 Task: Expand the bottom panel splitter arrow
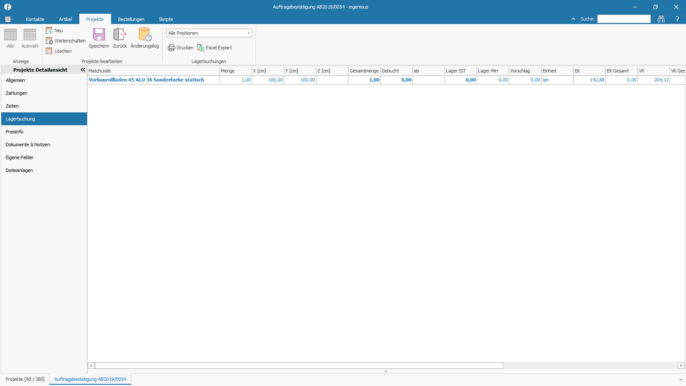(386, 371)
